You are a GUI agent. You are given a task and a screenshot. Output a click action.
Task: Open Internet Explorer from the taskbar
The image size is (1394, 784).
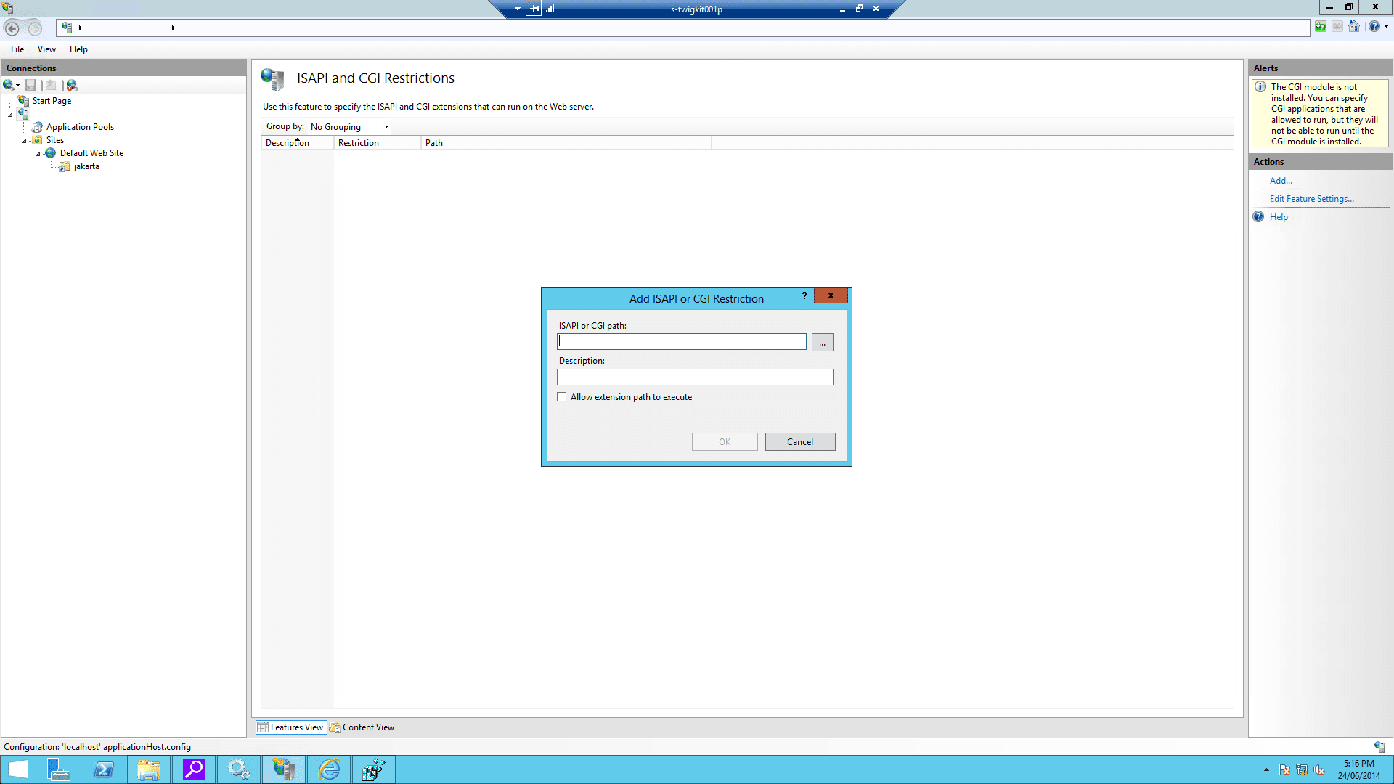tap(329, 769)
